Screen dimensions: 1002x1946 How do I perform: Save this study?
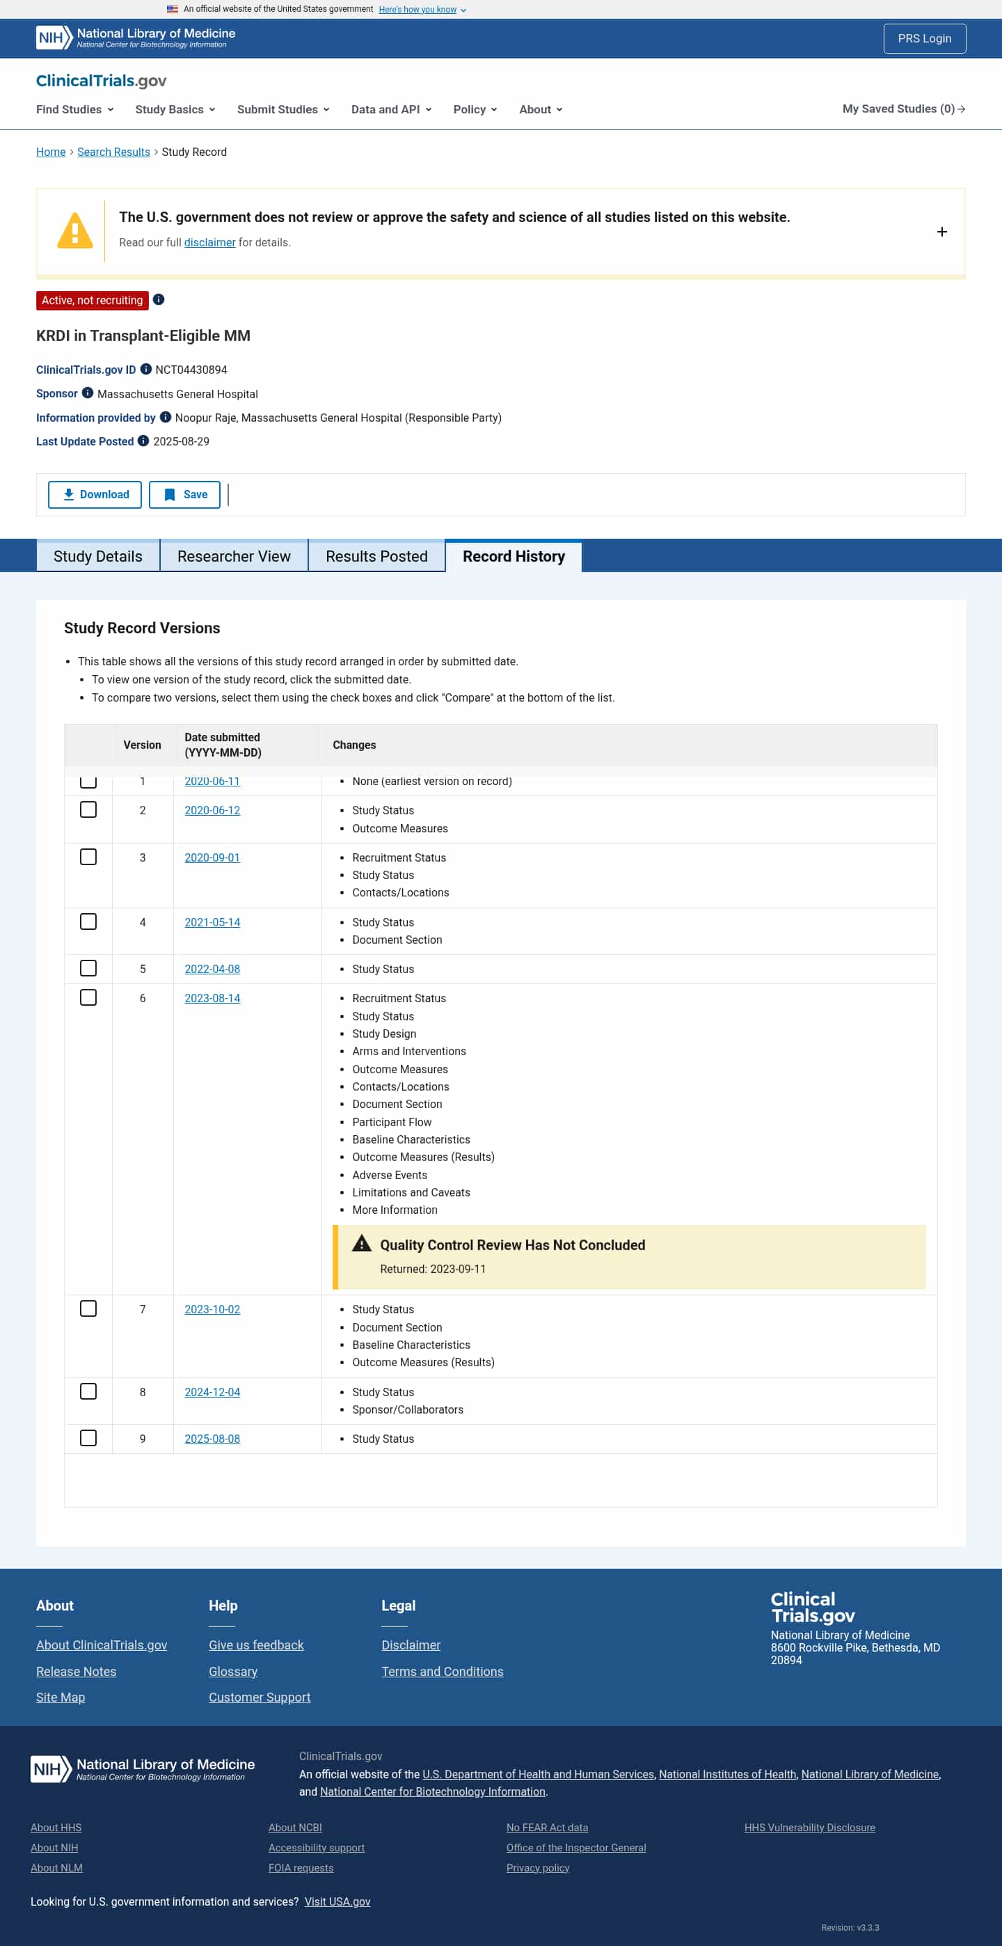point(185,495)
